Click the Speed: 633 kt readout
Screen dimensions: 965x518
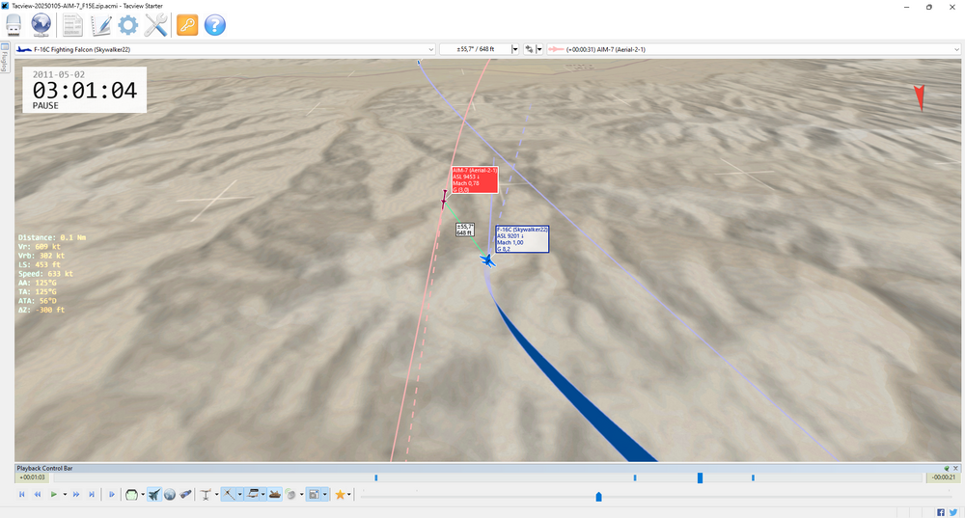pos(45,274)
